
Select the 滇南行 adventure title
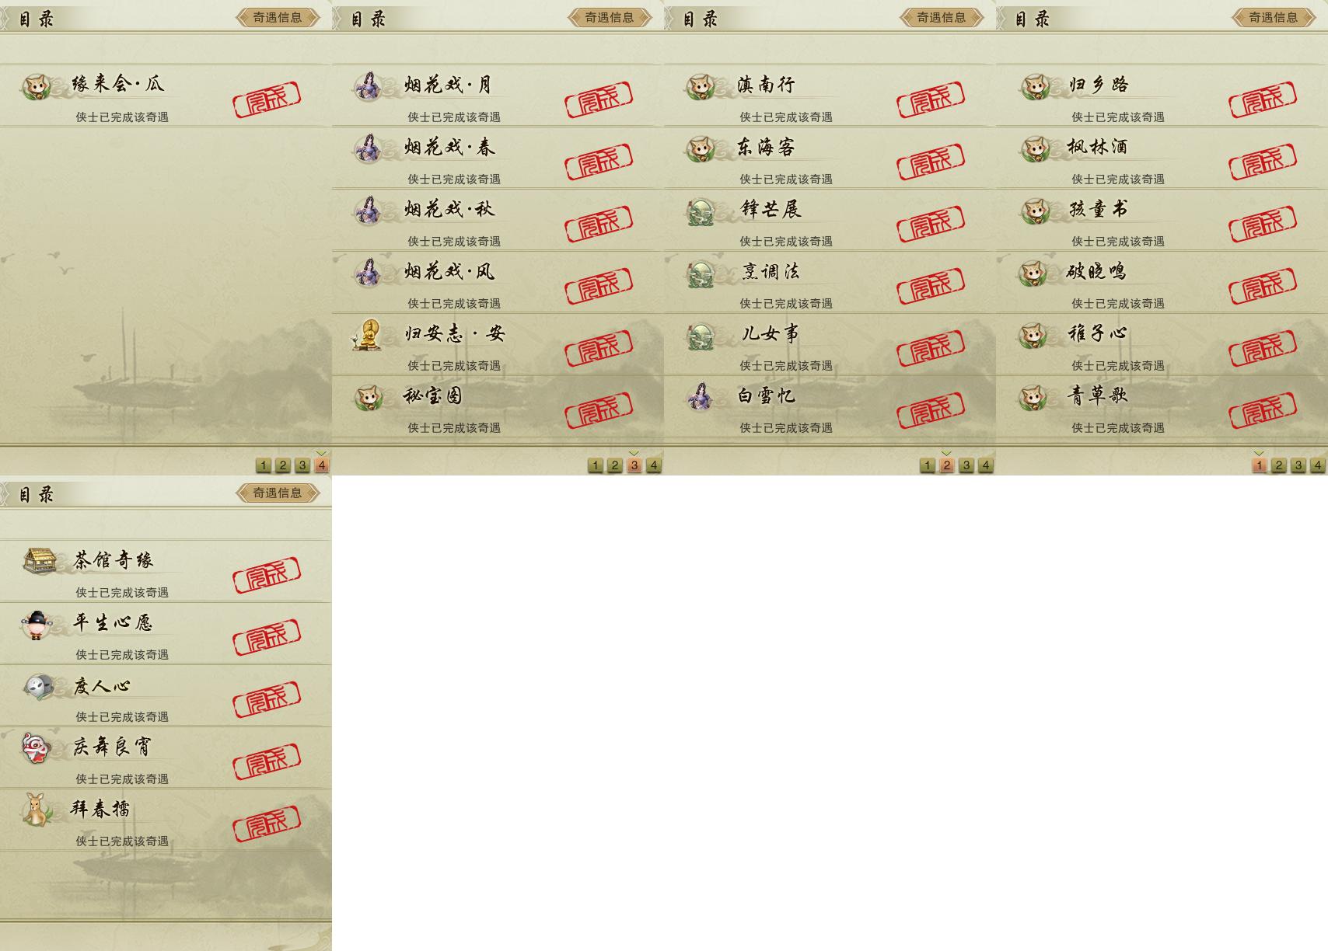766,85
